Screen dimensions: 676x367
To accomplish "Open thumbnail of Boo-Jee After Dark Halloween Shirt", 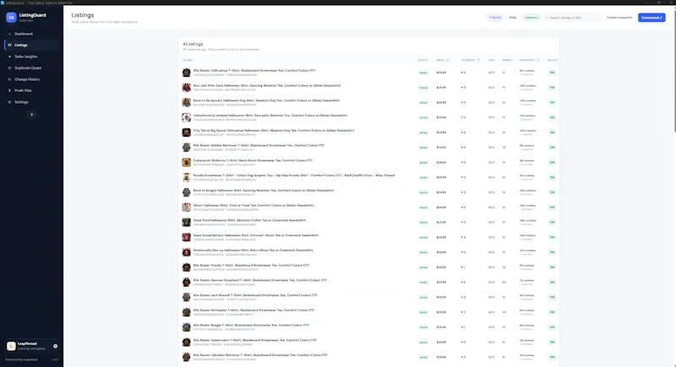I will pos(186,88).
